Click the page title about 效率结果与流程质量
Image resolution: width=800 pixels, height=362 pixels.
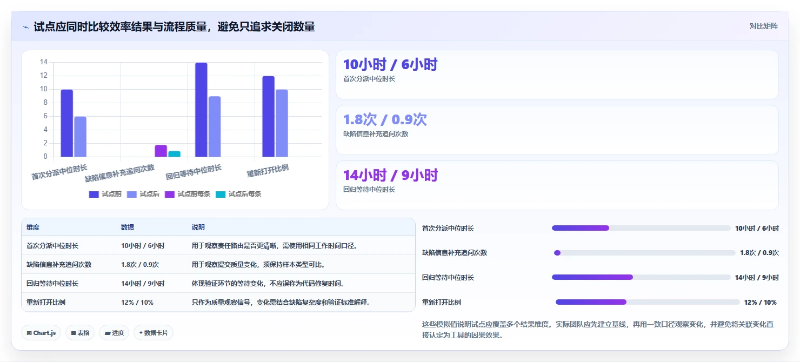tap(174, 26)
